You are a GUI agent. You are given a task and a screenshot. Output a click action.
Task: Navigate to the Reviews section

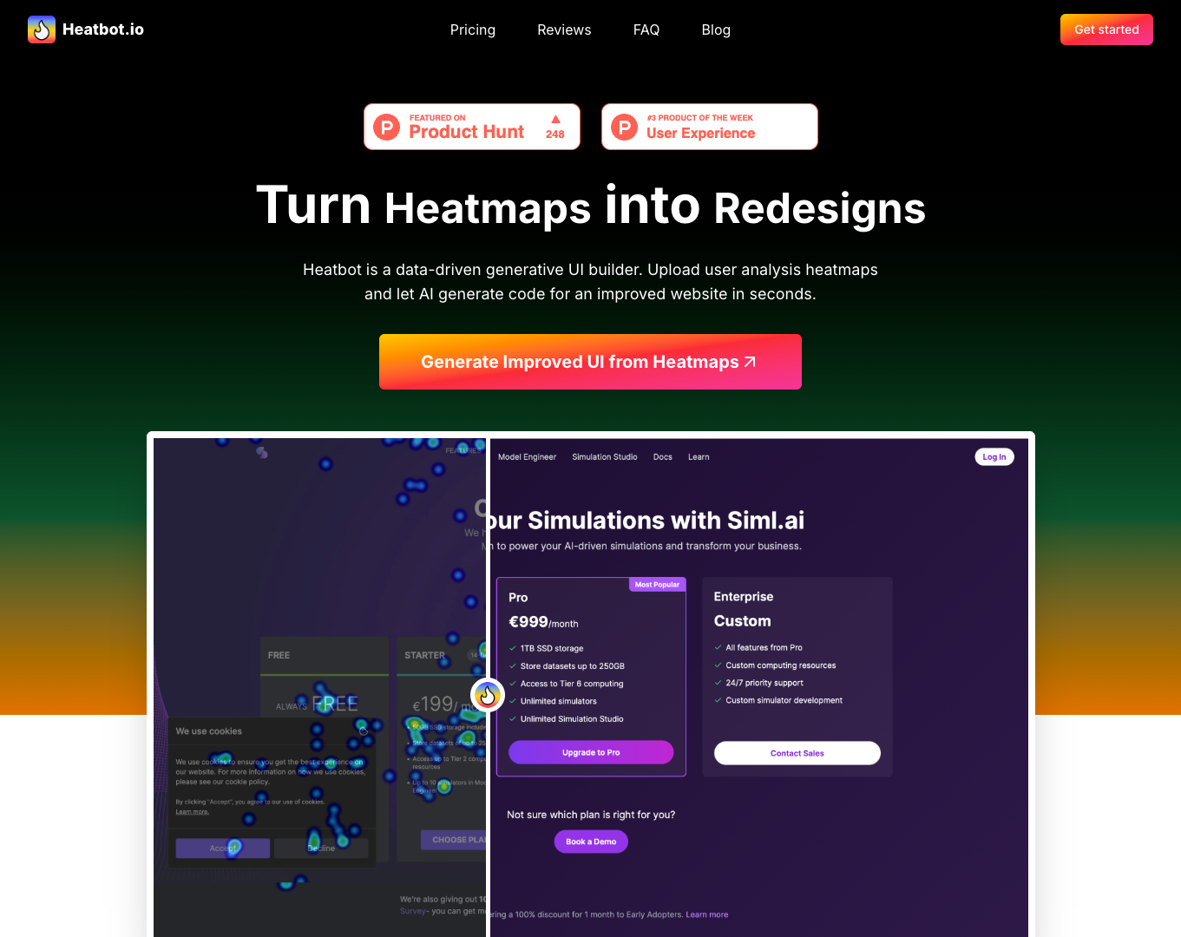(564, 29)
